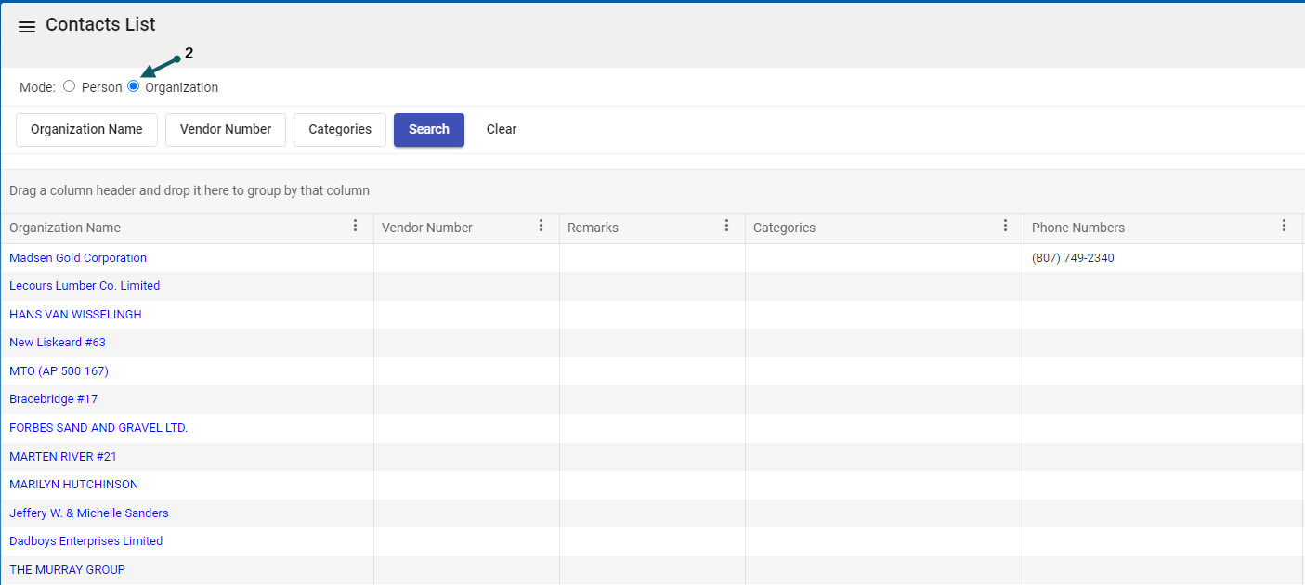
Task: Open FORBES SAND AND GRAVEL LTD. link
Action: 98,428
